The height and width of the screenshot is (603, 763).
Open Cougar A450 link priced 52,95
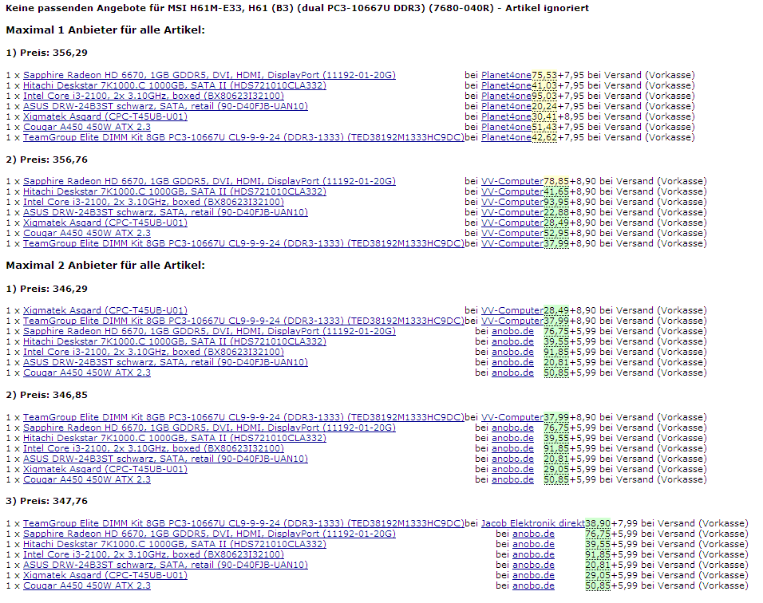point(87,233)
